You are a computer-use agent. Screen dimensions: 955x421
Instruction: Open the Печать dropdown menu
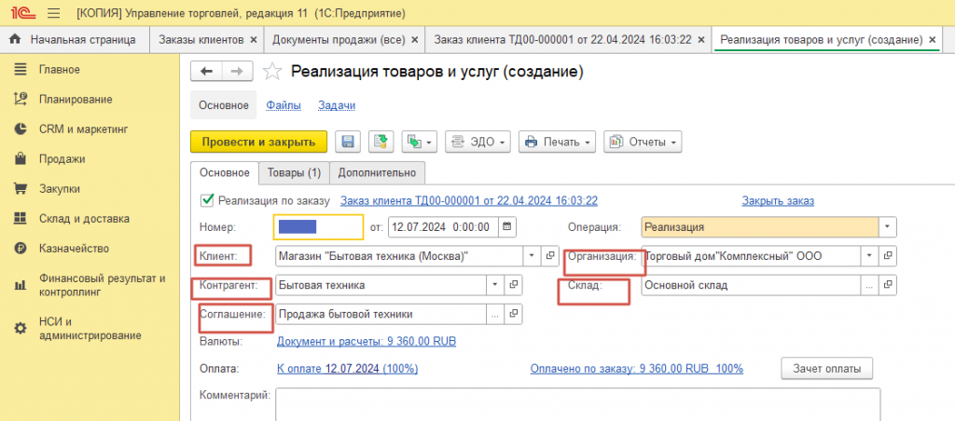[x=557, y=142]
